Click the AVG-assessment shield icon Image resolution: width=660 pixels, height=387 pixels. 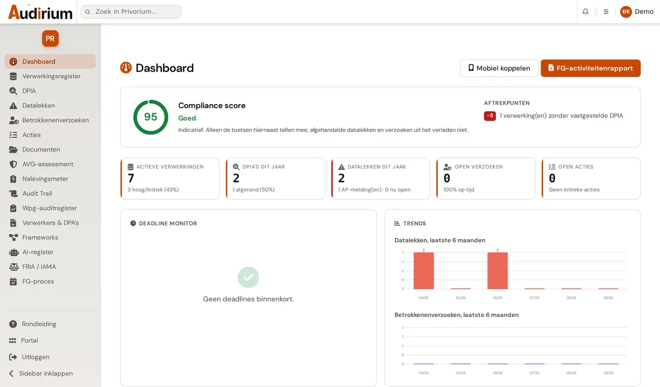[x=13, y=164]
